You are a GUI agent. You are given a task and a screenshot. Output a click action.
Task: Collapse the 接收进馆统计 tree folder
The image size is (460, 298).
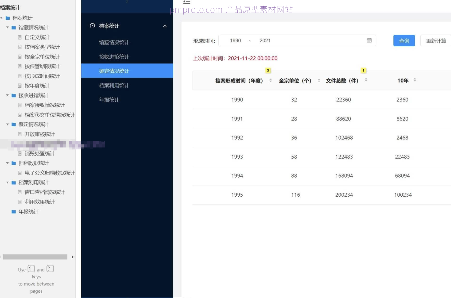(7, 95)
